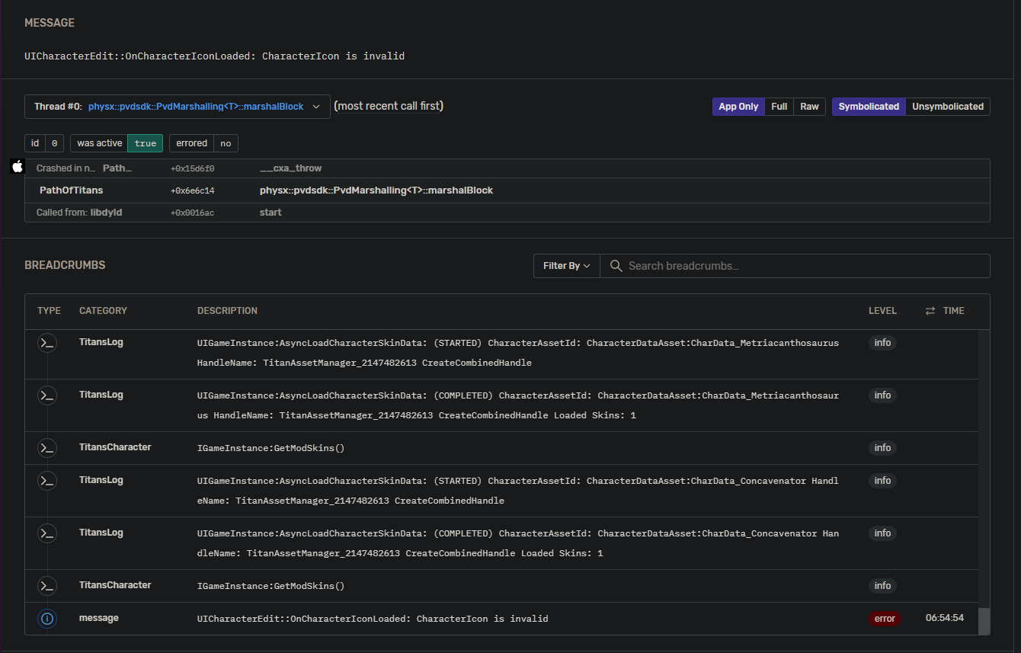Click the libdyld start frame
Image resolution: width=1021 pixels, height=653 pixels.
pyautogui.click(x=270, y=213)
